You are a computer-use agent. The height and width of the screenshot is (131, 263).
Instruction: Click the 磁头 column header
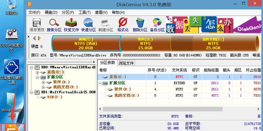click(227, 70)
